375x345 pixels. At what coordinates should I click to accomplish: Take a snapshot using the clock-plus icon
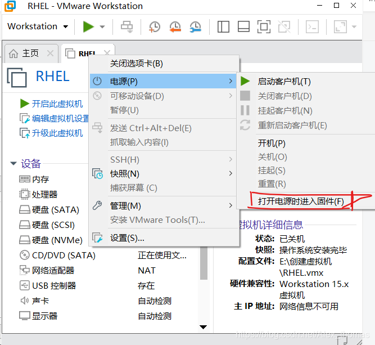click(x=154, y=26)
